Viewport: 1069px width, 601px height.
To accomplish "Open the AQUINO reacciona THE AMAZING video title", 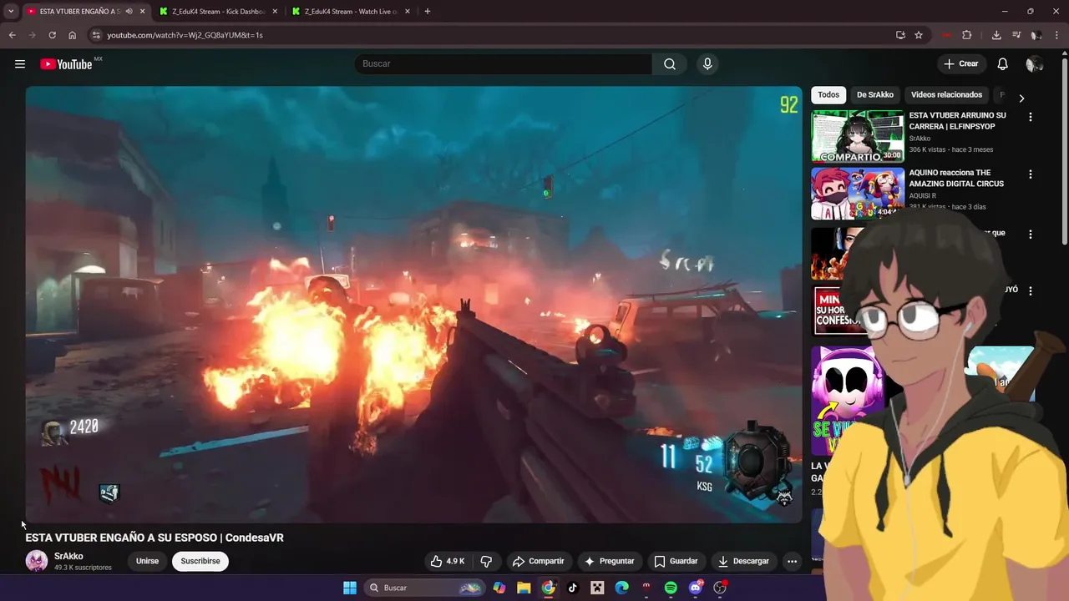I will (x=956, y=178).
